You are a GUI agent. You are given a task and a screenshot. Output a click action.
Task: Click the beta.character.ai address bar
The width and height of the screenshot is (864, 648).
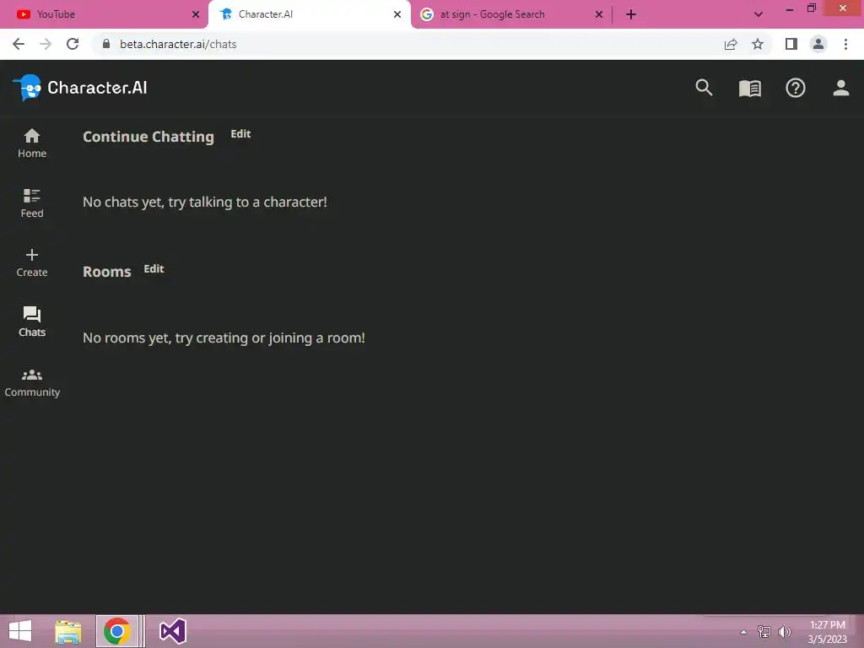point(408,44)
